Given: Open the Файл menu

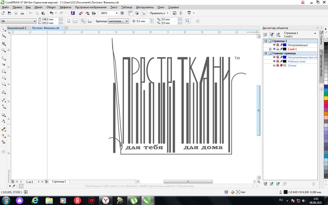Looking at the screenshot, I should [x=5, y=7].
